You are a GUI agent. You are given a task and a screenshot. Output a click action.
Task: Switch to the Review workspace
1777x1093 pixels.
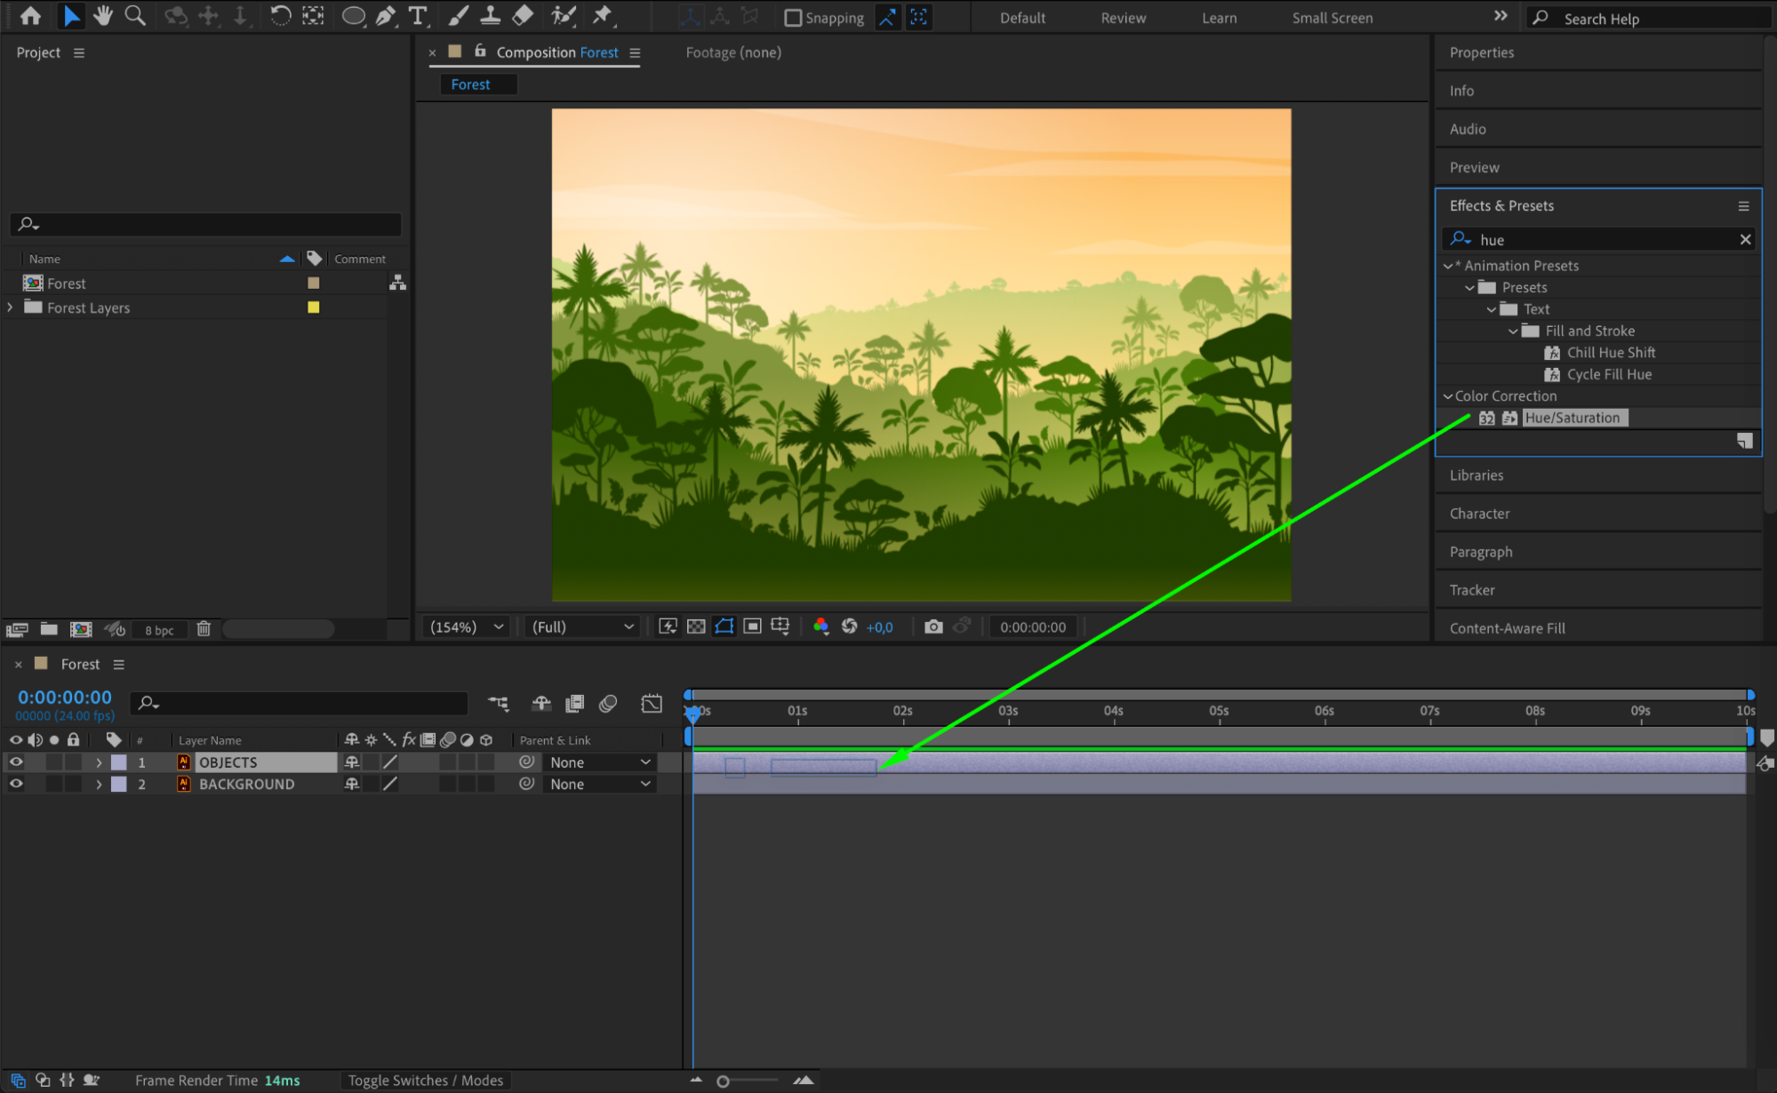[1123, 18]
